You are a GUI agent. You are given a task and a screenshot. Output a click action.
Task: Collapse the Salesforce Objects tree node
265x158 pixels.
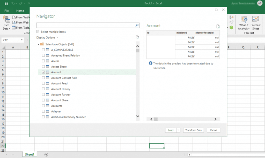tap(39, 44)
